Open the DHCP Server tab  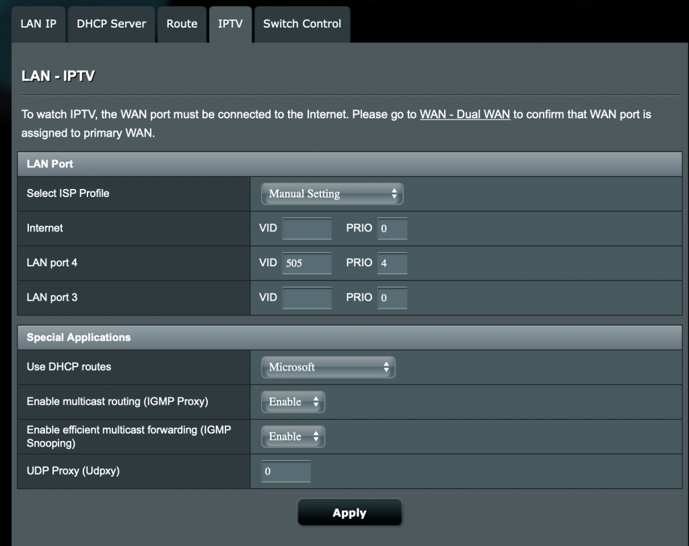coord(111,24)
